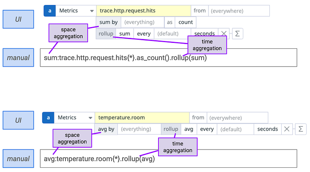Click the 'rollup' label in the temperature.room query

[170, 129]
